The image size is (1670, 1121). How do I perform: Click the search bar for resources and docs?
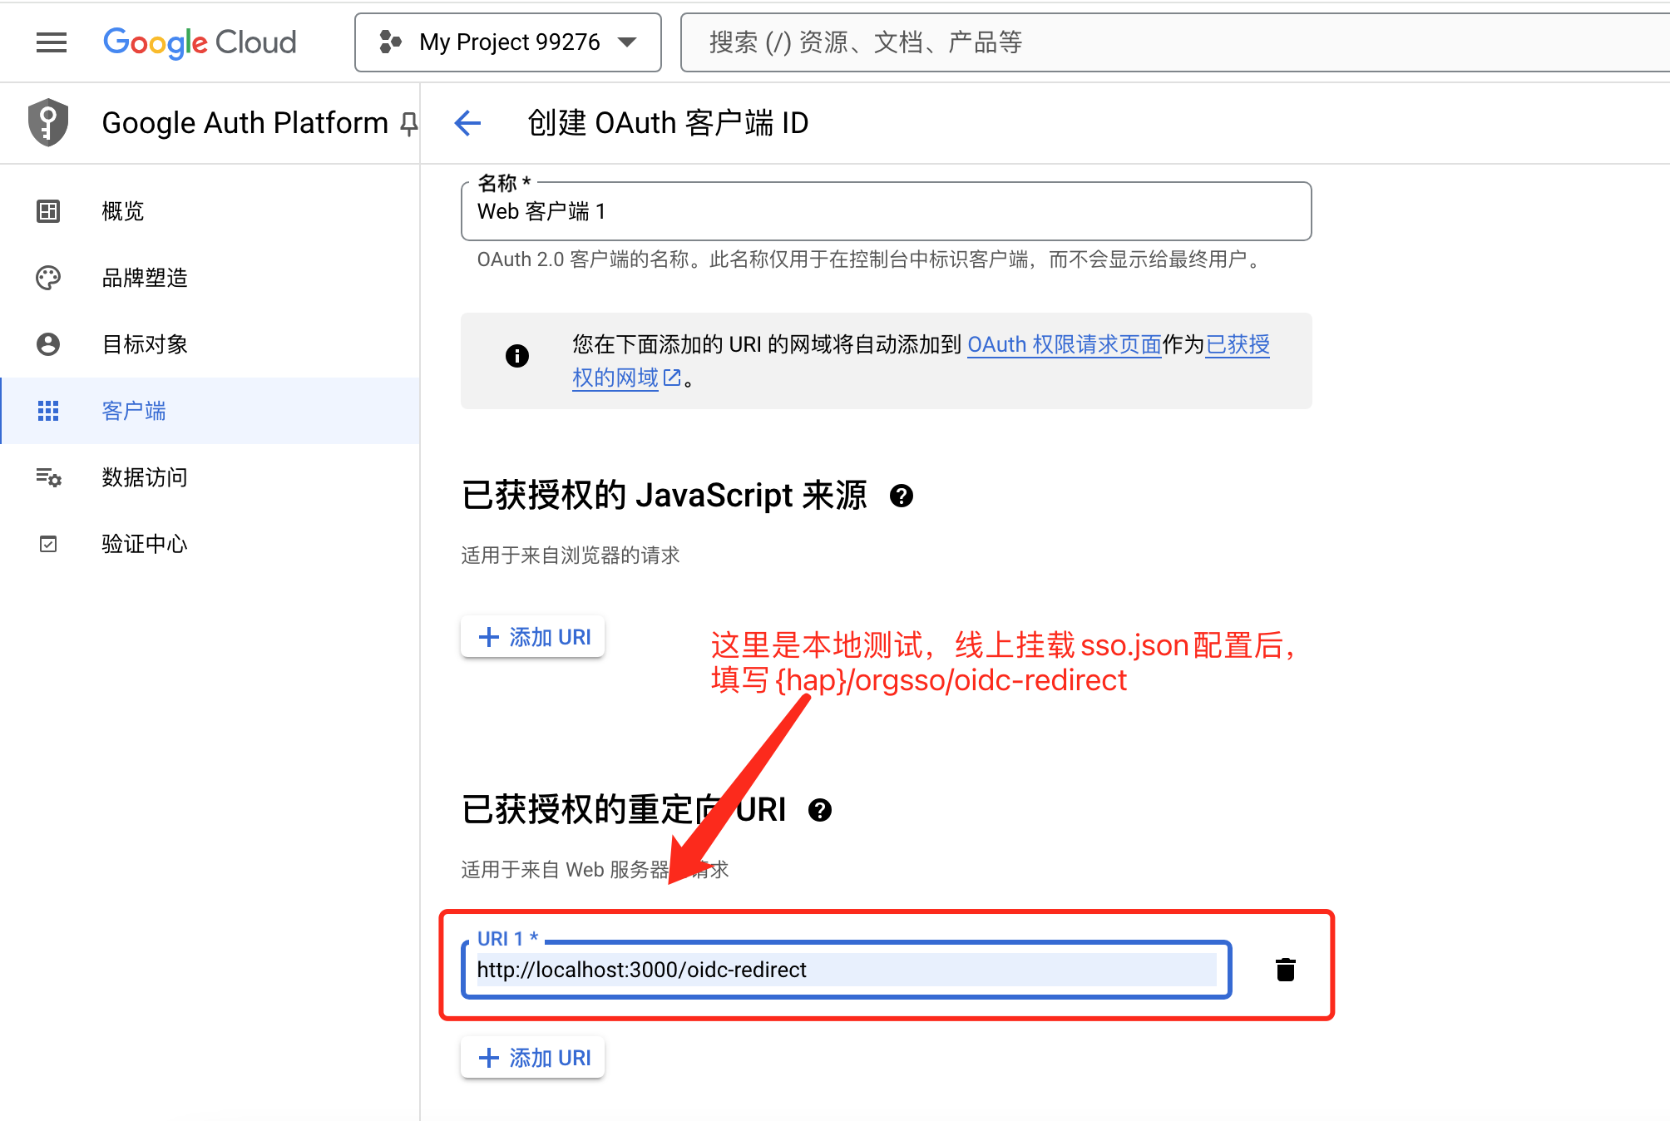1174,42
